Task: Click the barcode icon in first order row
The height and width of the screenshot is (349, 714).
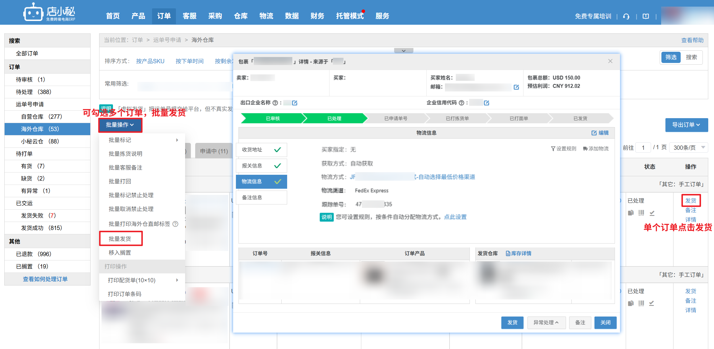Action: (641, 213)
